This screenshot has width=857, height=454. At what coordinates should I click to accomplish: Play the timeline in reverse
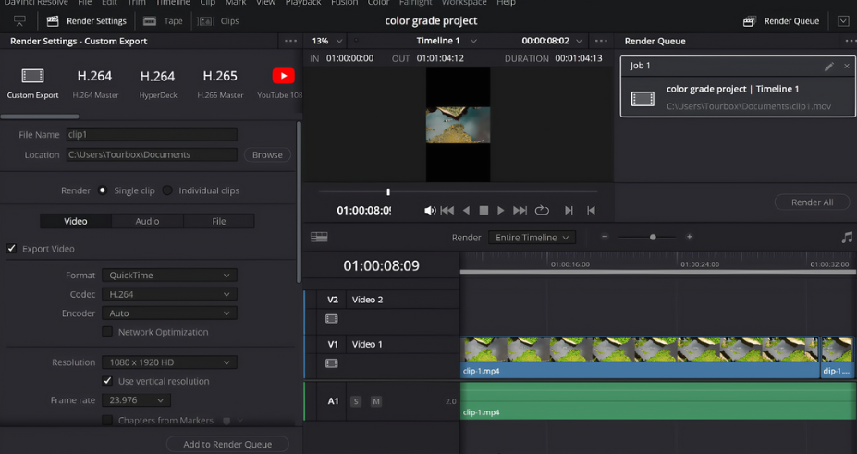click(x=466, y=210)
